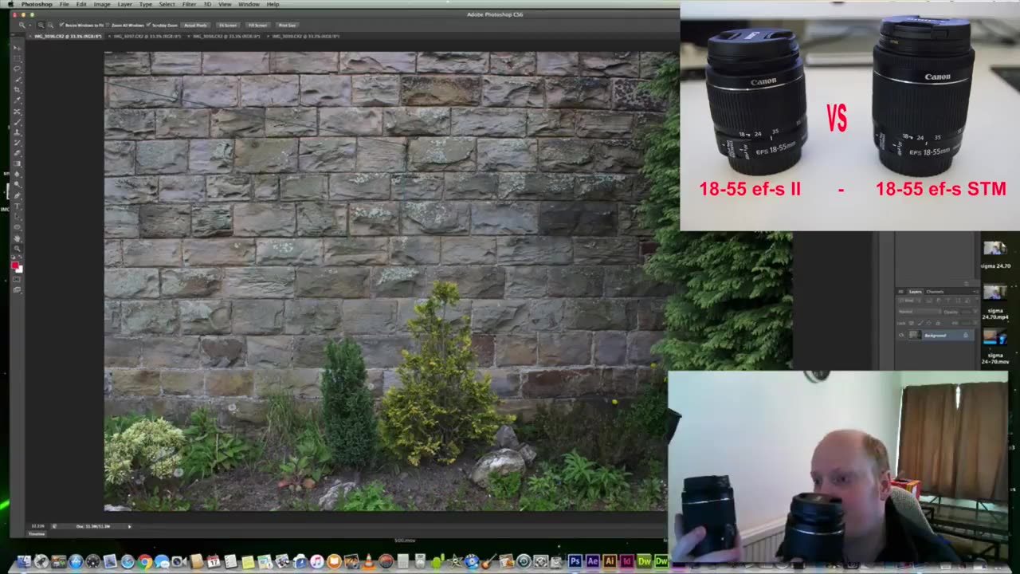Select the Eyedropper tool

click(17, 100)
